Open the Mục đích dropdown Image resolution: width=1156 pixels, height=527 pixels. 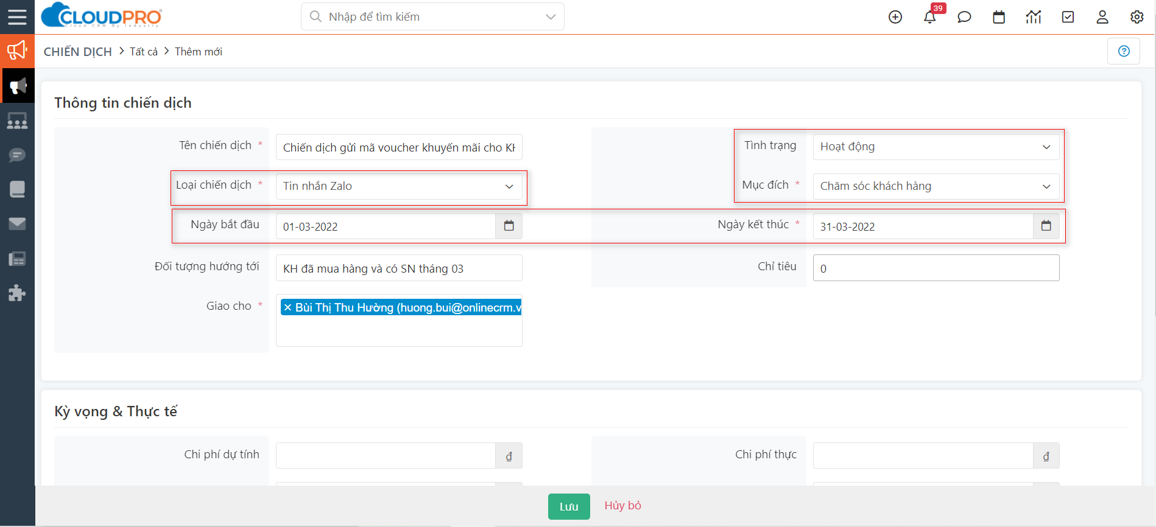pos(936,186)
